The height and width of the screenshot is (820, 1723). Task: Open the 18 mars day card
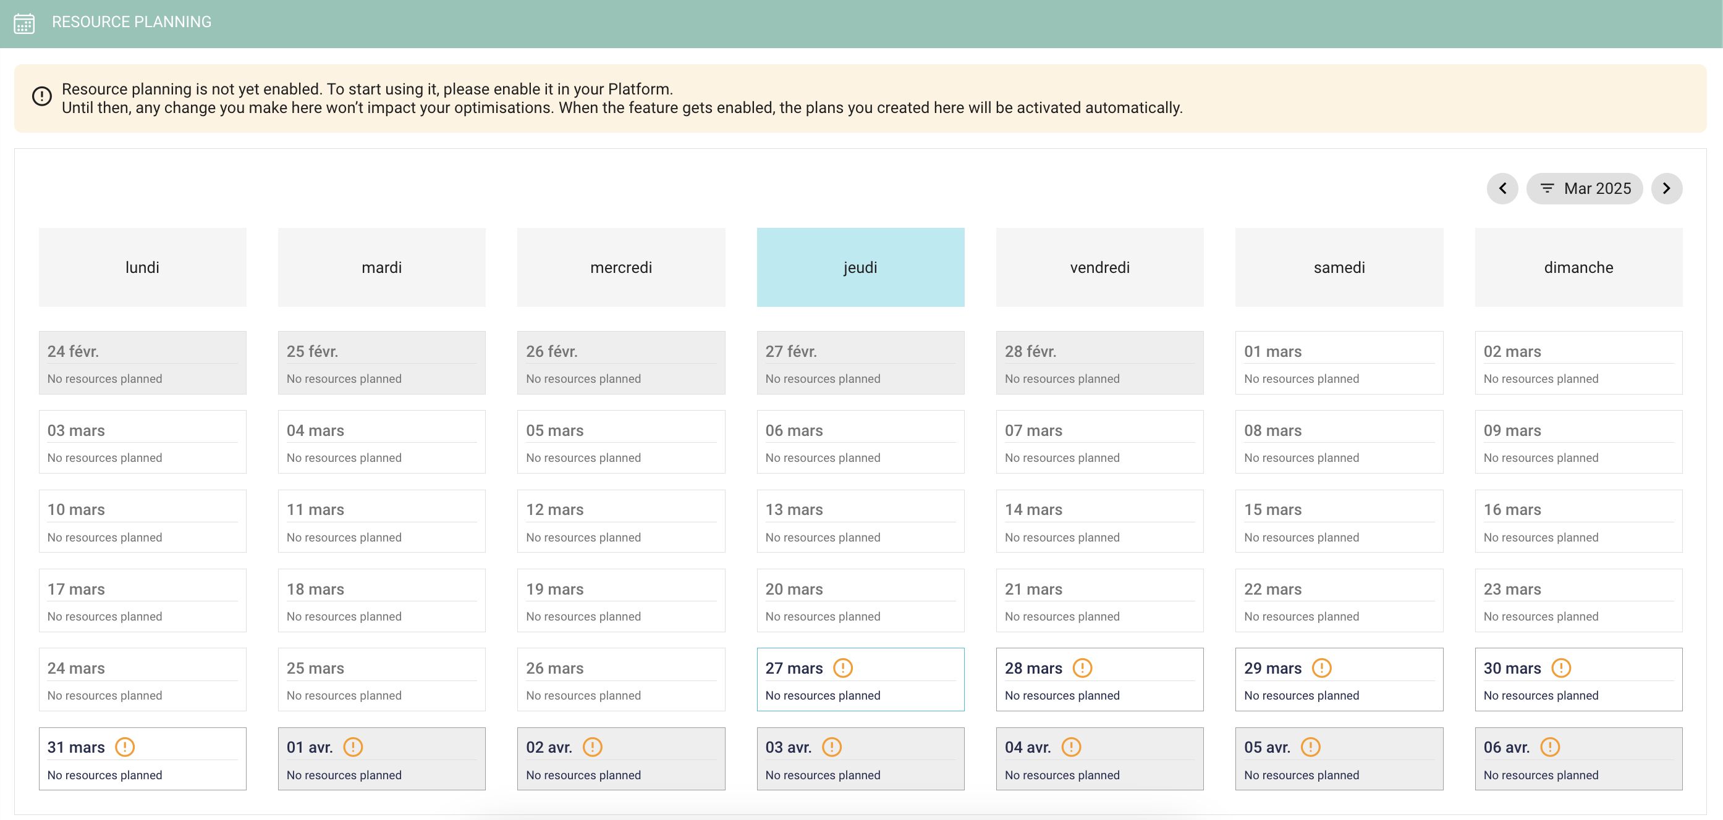tap(382, 600)
